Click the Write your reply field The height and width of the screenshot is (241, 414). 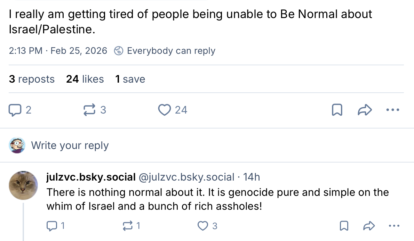click(x=70, y=145)
